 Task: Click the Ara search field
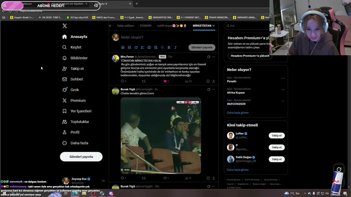[x=247, y=26]
